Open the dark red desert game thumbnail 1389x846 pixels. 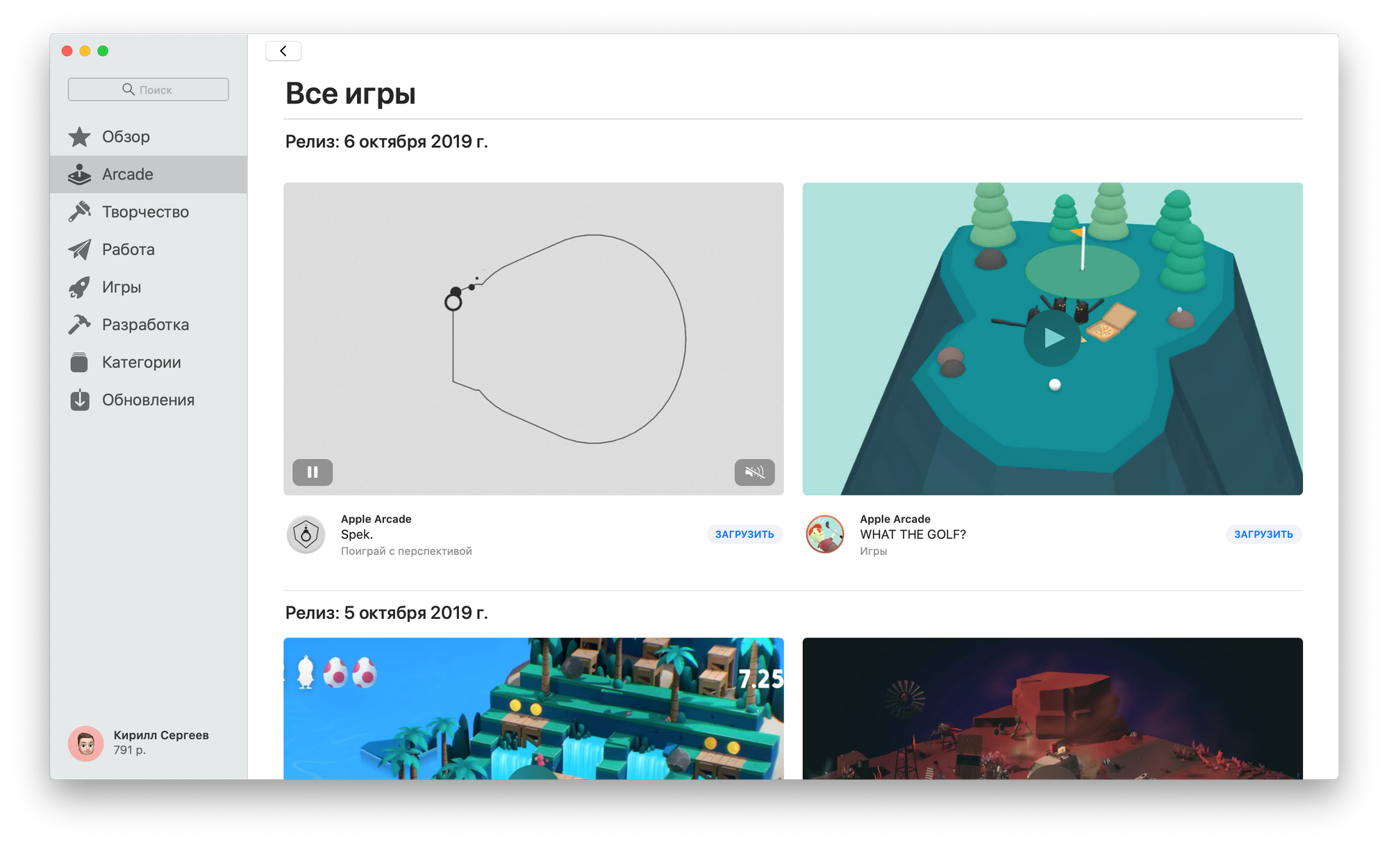[1052, 708]
